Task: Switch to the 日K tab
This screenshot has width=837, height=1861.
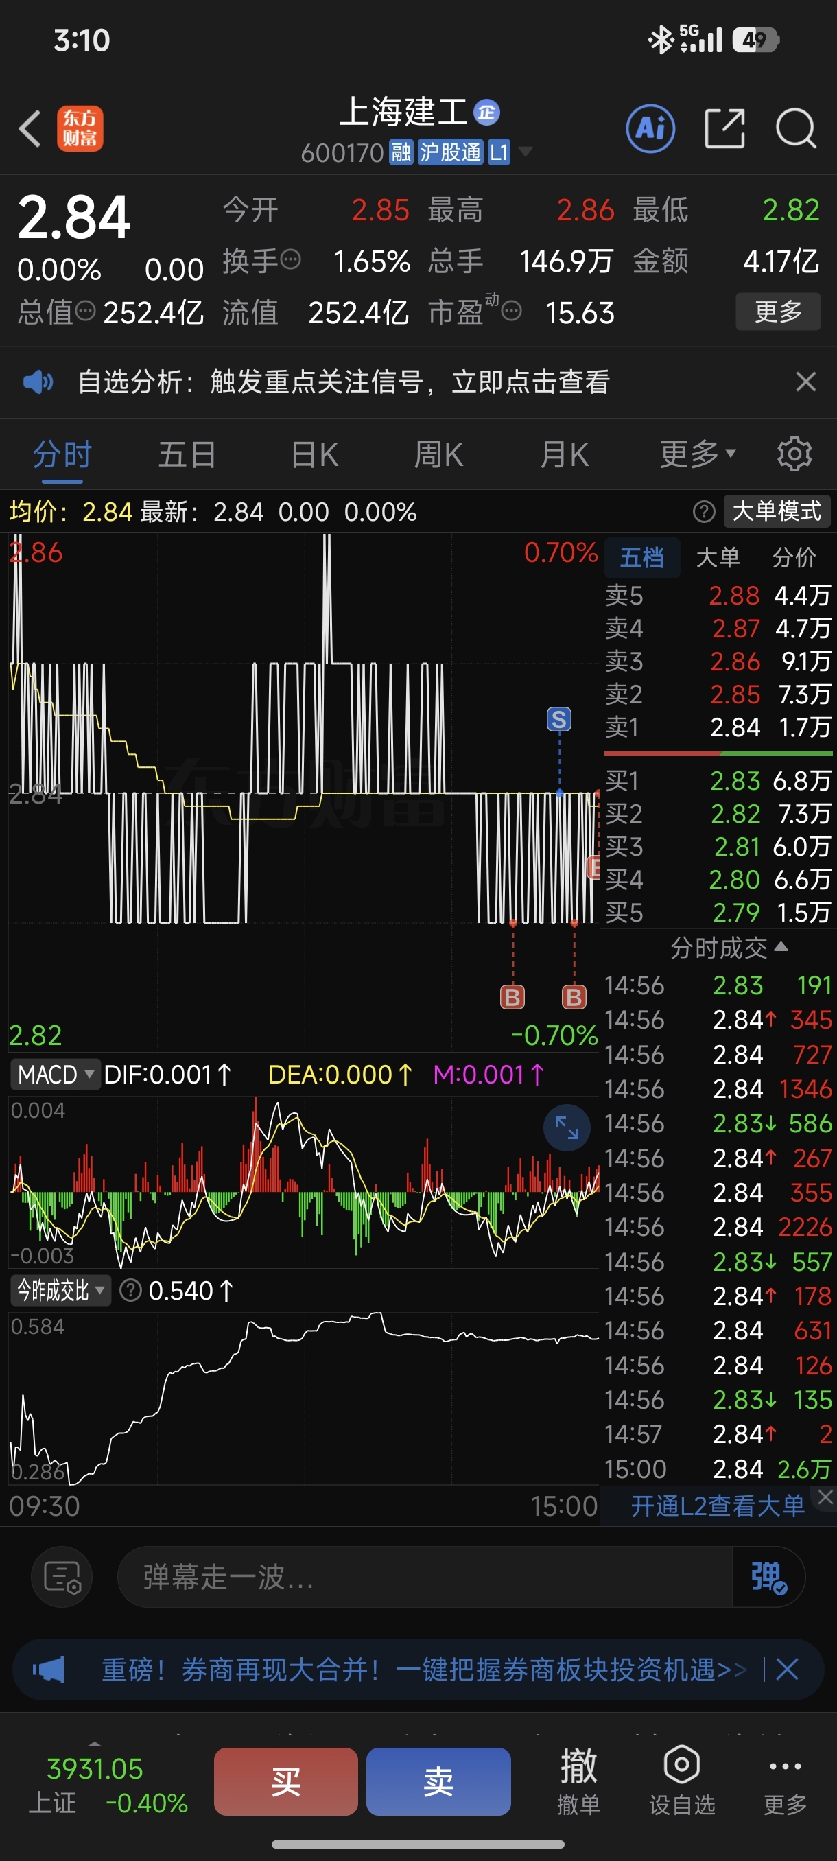Action: (314, 455)
